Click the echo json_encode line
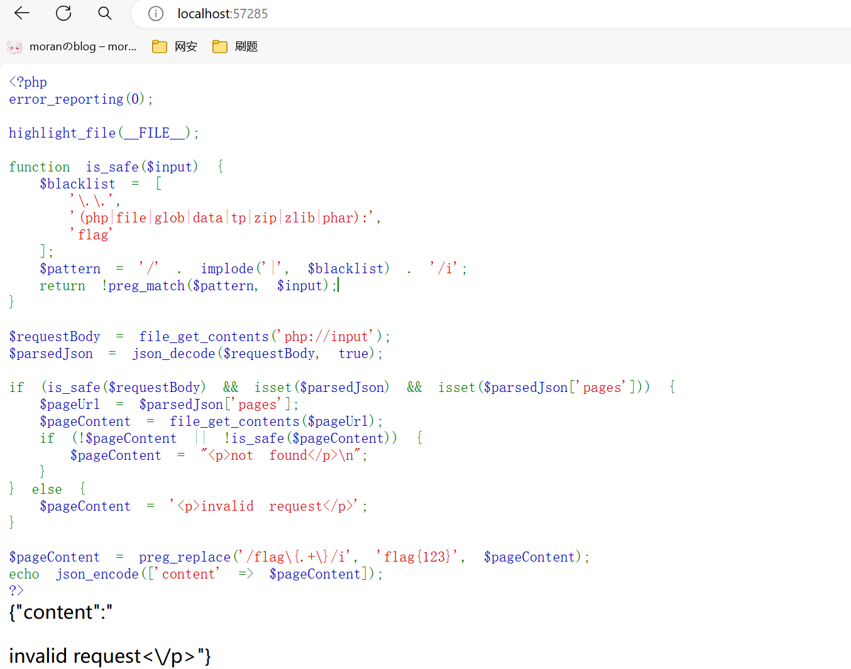The height and width of the screenshot is (669, 851). point(196,574)
